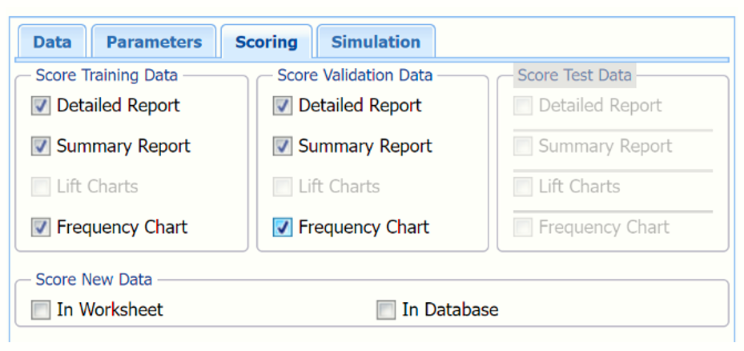
Task: Open the Parameters tab
Action: (x=154, y=42)
